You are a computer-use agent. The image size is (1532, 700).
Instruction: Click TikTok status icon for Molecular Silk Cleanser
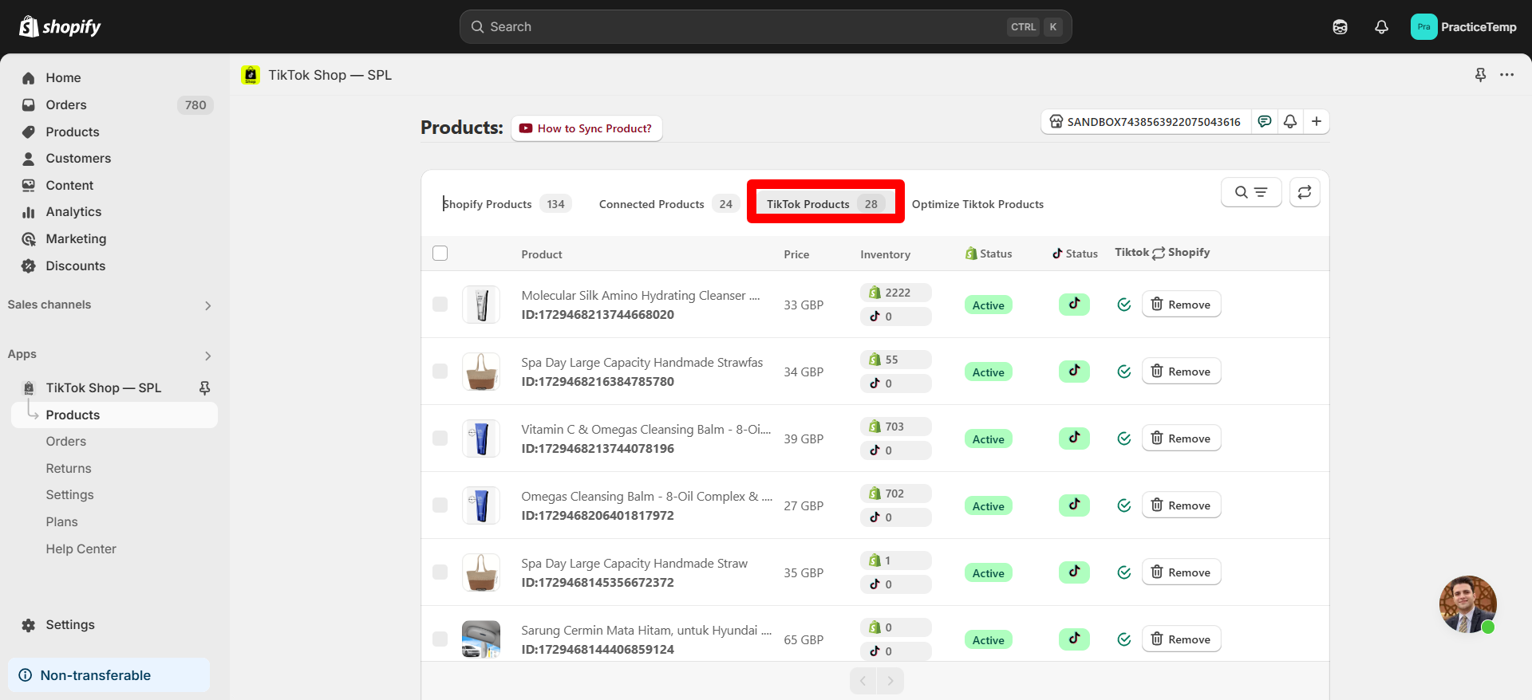point(1074,305)
